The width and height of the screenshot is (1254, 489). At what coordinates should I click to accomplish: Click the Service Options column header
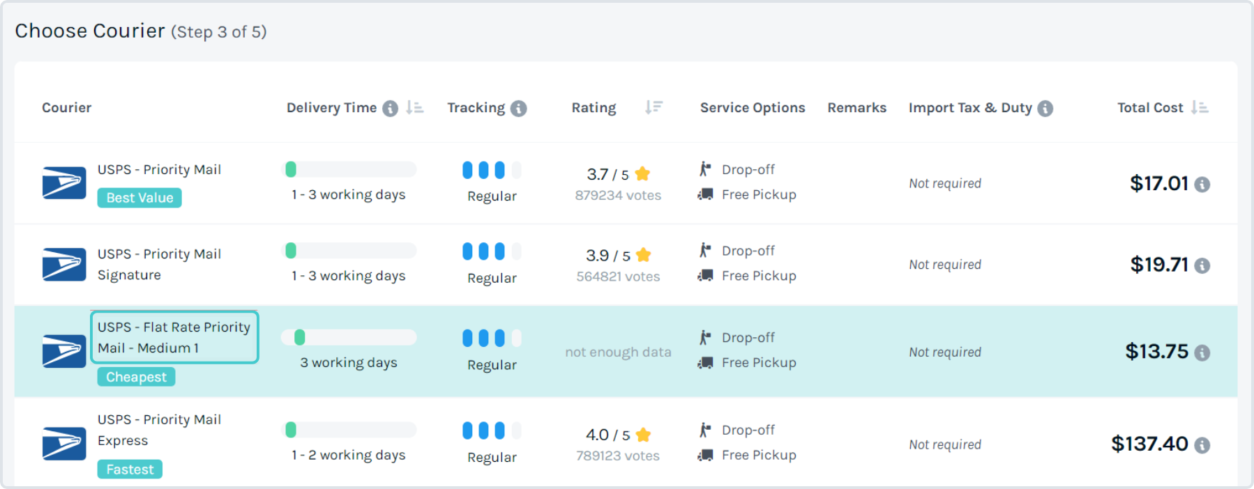pyautogui.click(x=753, y=107)
